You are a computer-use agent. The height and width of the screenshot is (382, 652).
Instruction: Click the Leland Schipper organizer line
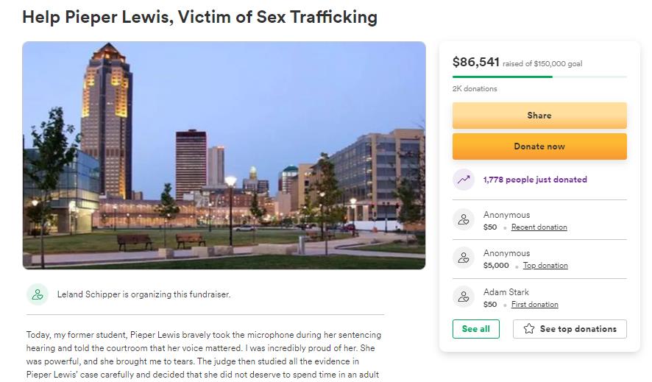[143, 294]
